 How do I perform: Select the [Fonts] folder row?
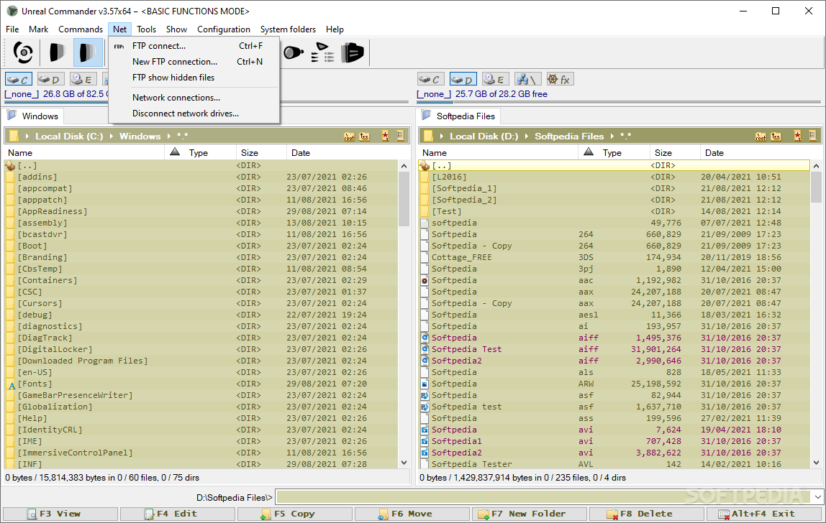point(201,384)
